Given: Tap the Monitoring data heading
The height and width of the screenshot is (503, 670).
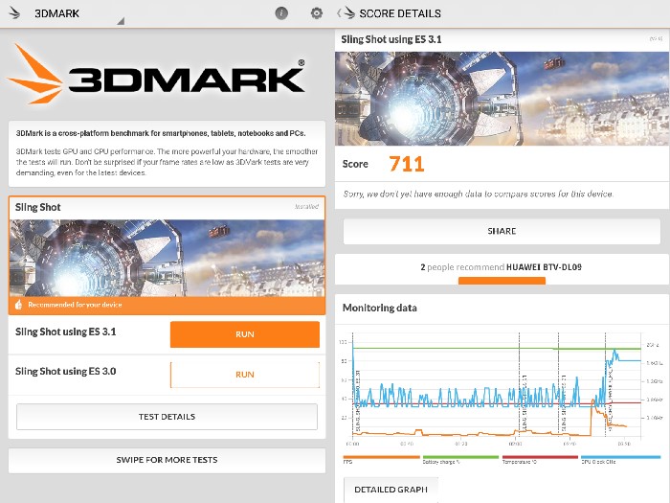Looking at the screenshot, I should pyautogui.click(x=379, y=308).
